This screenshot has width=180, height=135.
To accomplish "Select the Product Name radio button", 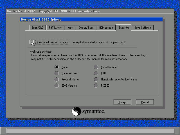I will coord(57,79).
